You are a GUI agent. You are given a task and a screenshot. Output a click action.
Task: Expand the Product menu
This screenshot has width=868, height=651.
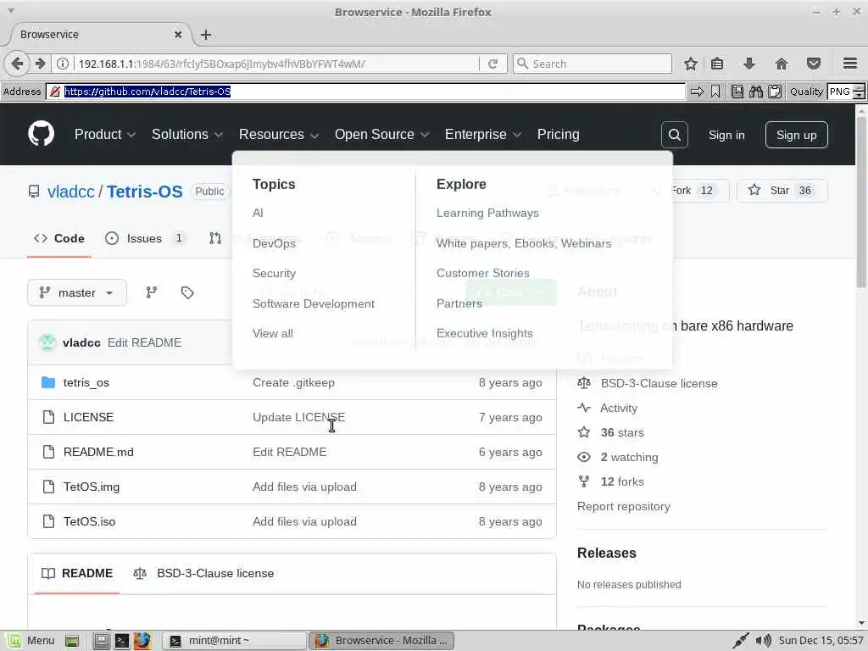(104, 135)
